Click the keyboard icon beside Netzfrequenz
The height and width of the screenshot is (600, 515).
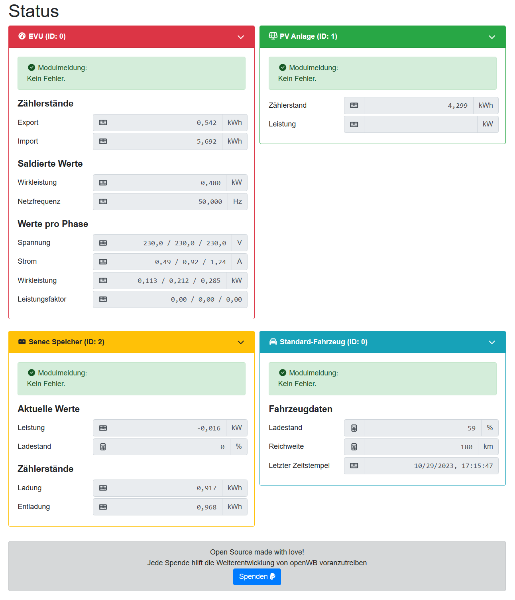tap(103, 202)
